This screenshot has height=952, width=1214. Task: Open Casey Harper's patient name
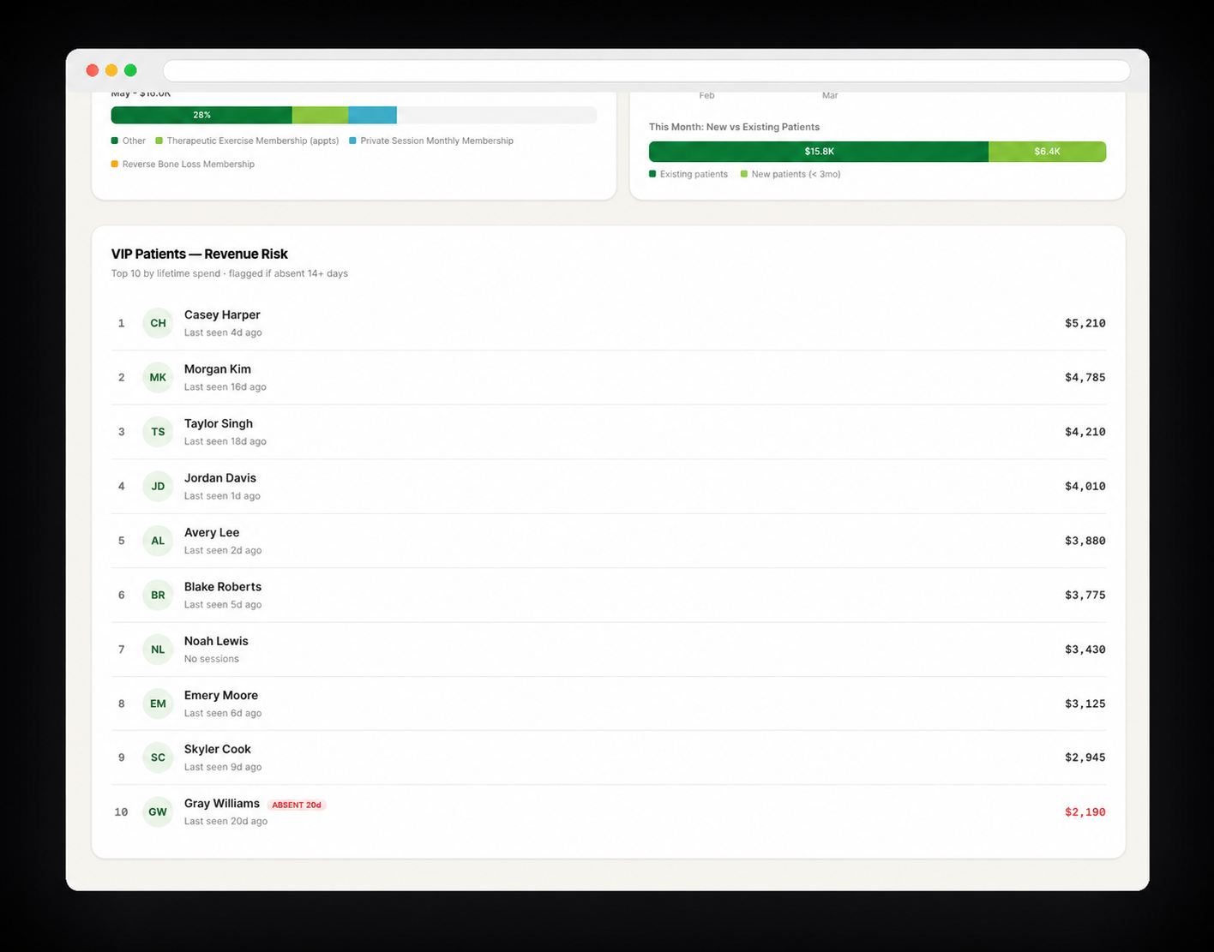(222, 314)
